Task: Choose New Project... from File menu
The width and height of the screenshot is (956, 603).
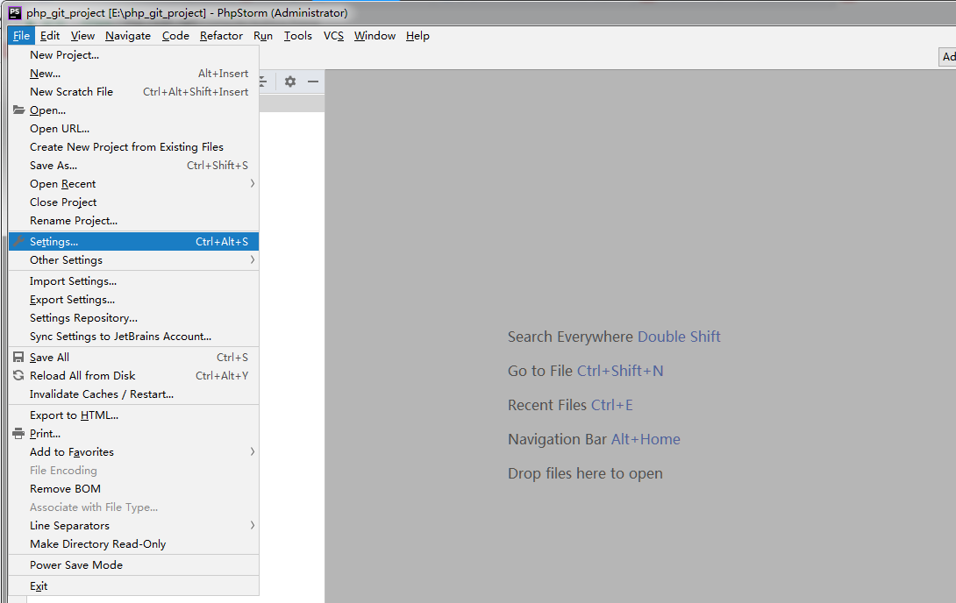Action: pos(133,55)
